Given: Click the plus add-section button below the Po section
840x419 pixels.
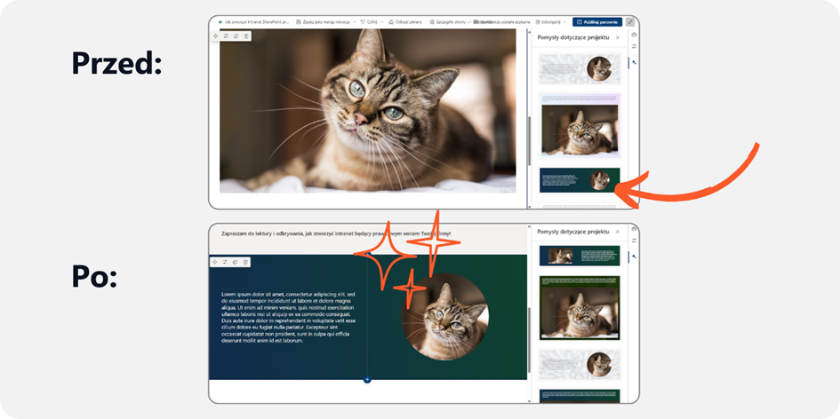Looking at the screenshot, I should tap(367, 380).
